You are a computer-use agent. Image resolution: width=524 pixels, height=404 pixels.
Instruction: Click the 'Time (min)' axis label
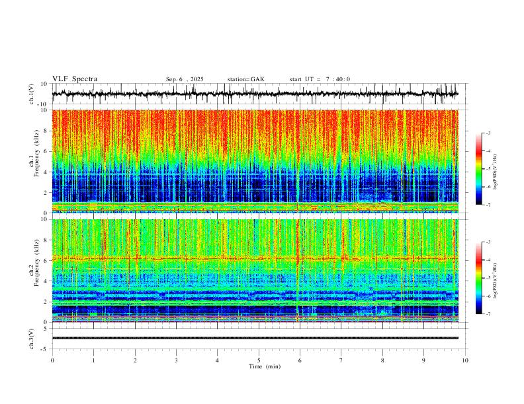click(x=265, y=366)
